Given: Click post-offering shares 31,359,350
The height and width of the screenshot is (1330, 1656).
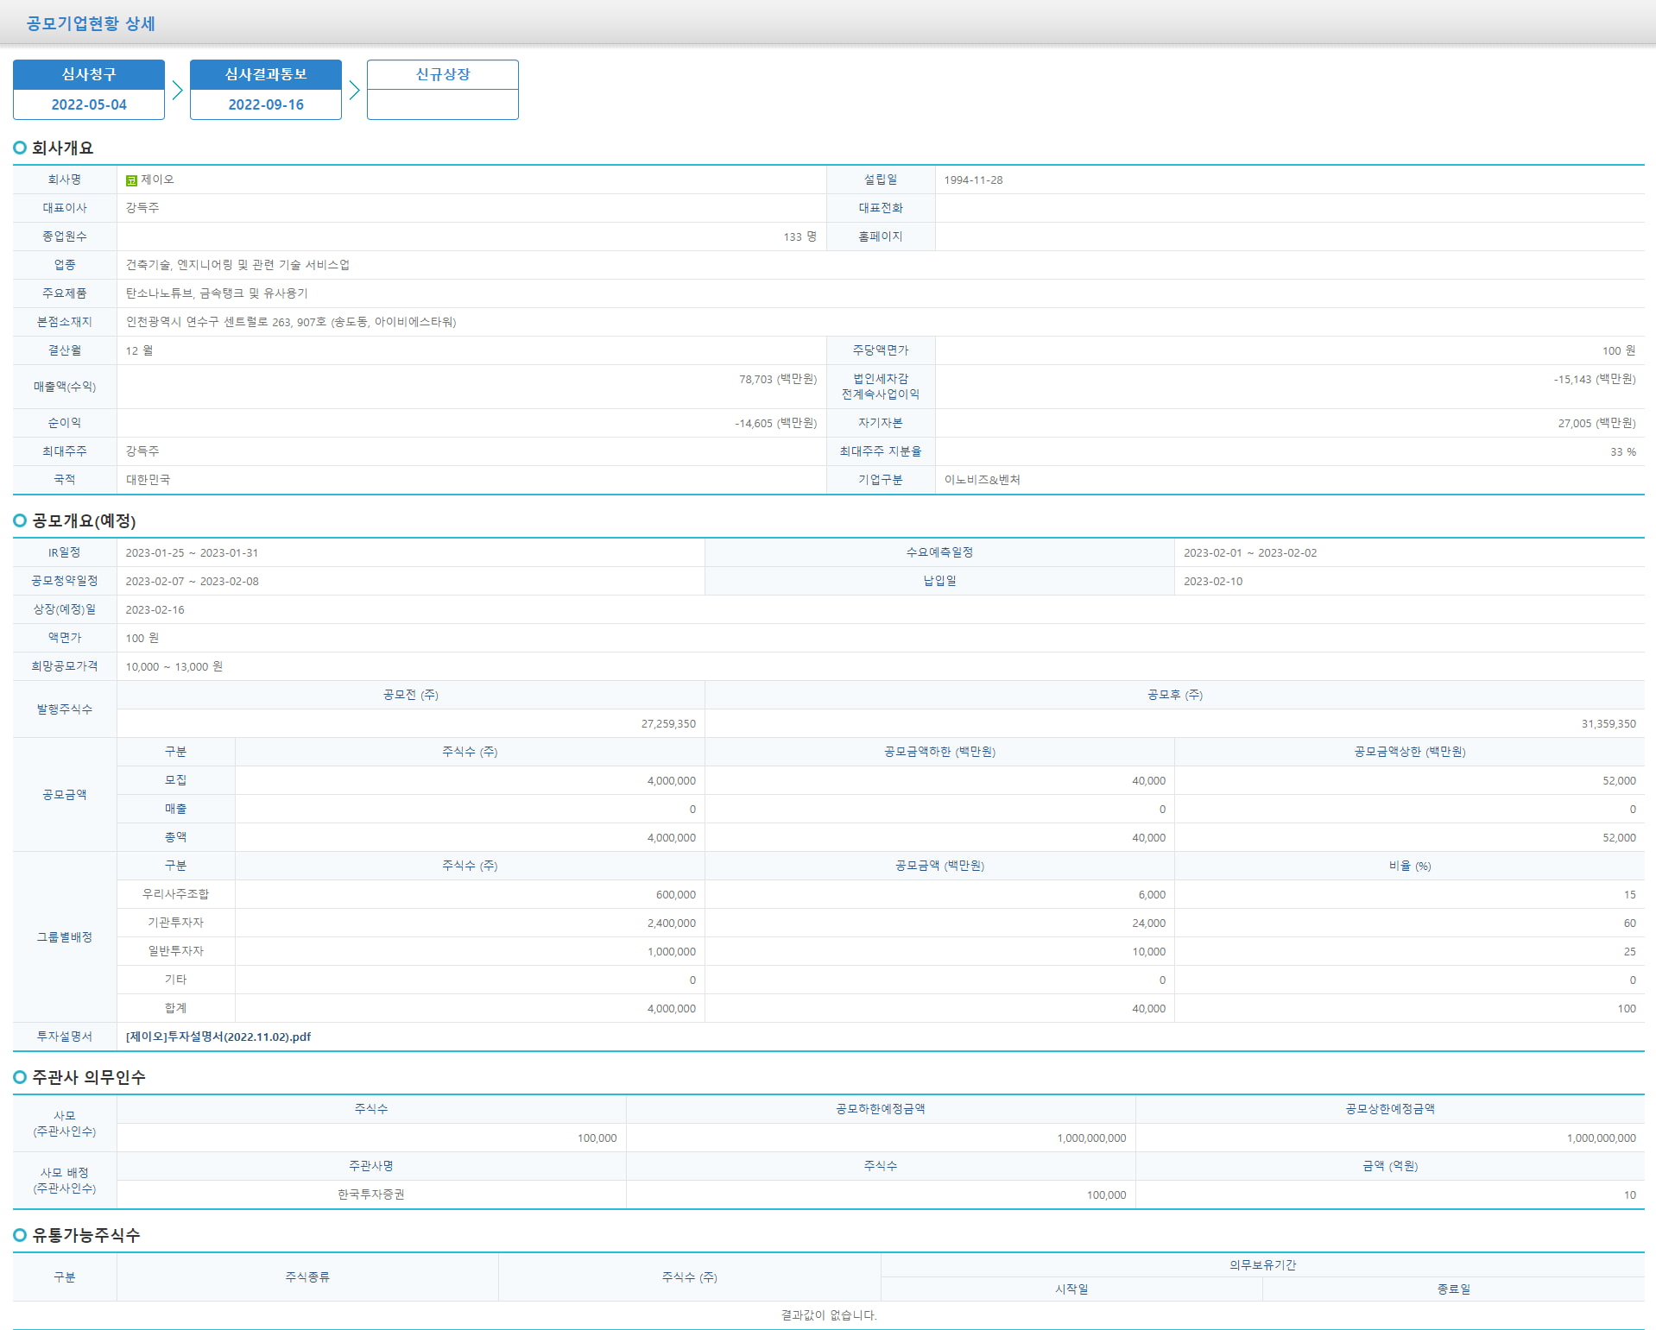Looking at the screenshot, I should point(1609,724).
